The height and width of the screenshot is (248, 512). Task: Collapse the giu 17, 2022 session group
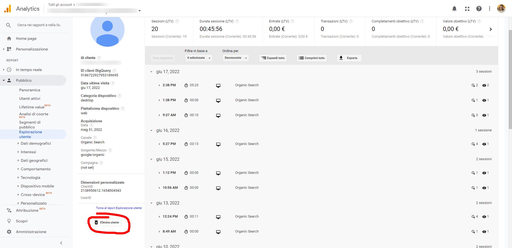[x=151, y=72]
